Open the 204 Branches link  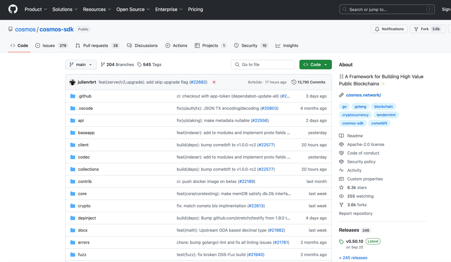coord(117,65)
